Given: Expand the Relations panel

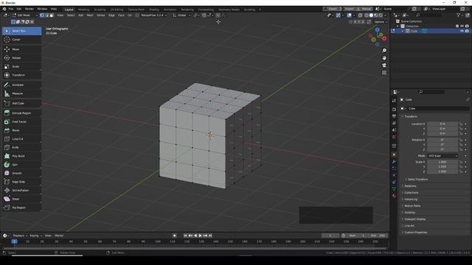Looking at the screenshot, I should click(410, 186).
